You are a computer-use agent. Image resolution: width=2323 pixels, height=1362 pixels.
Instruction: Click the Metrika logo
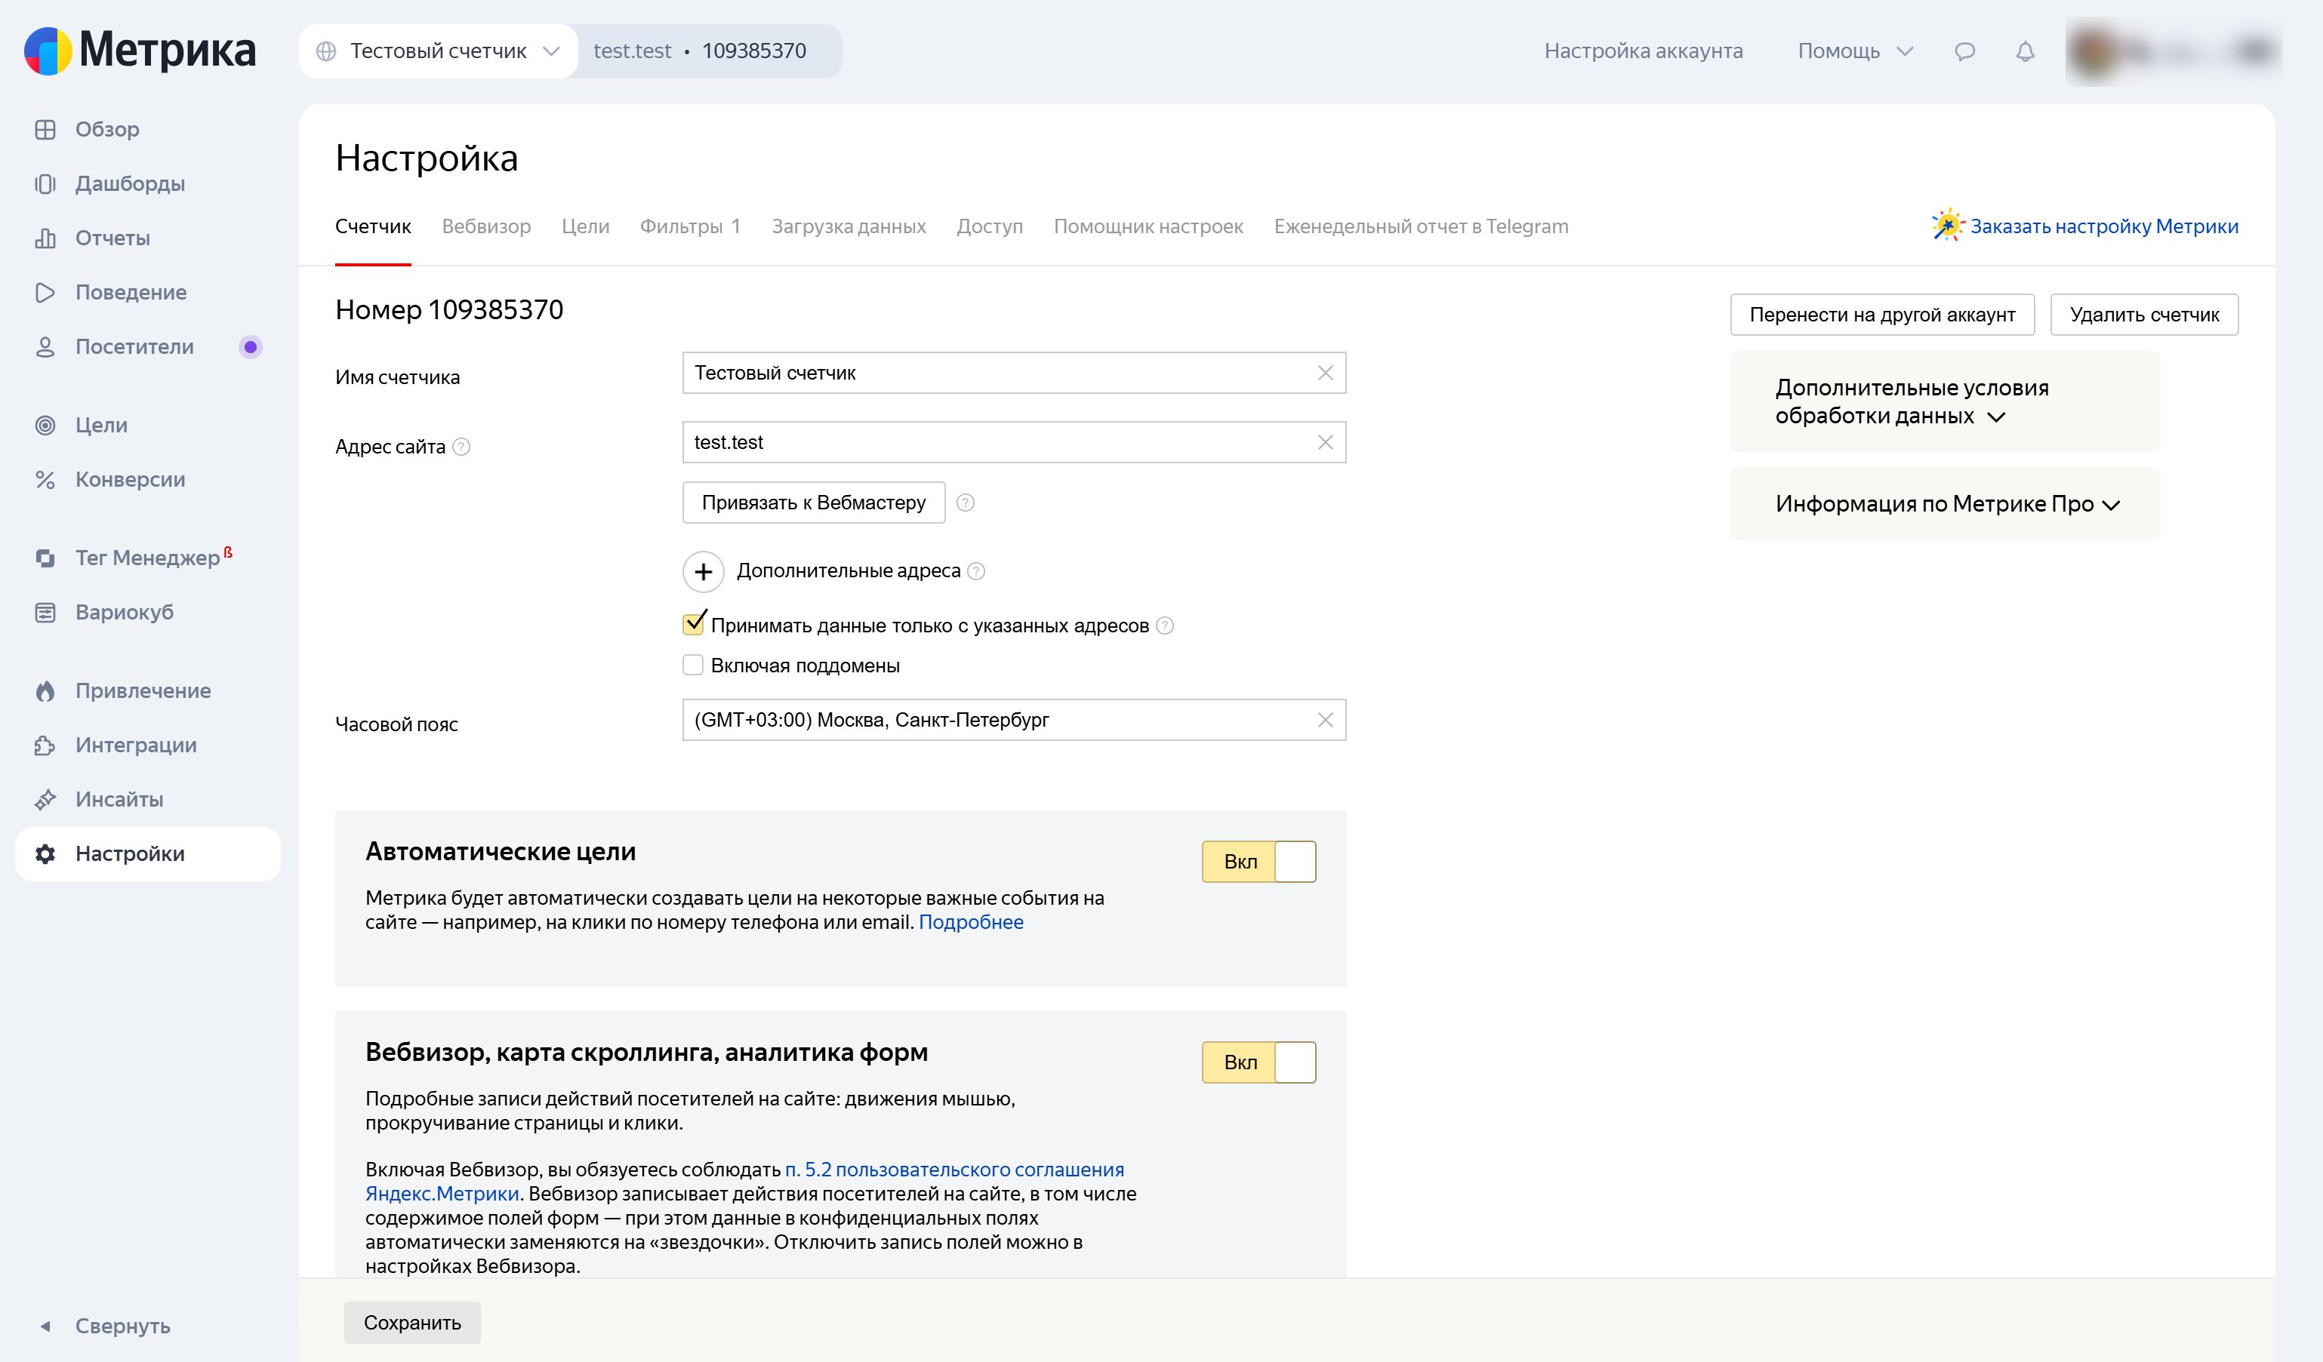coord(140,50)
